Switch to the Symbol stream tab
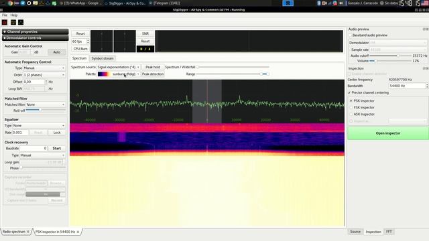The height and width of the screenshot is (241, 429). click(x=103, y=58)
